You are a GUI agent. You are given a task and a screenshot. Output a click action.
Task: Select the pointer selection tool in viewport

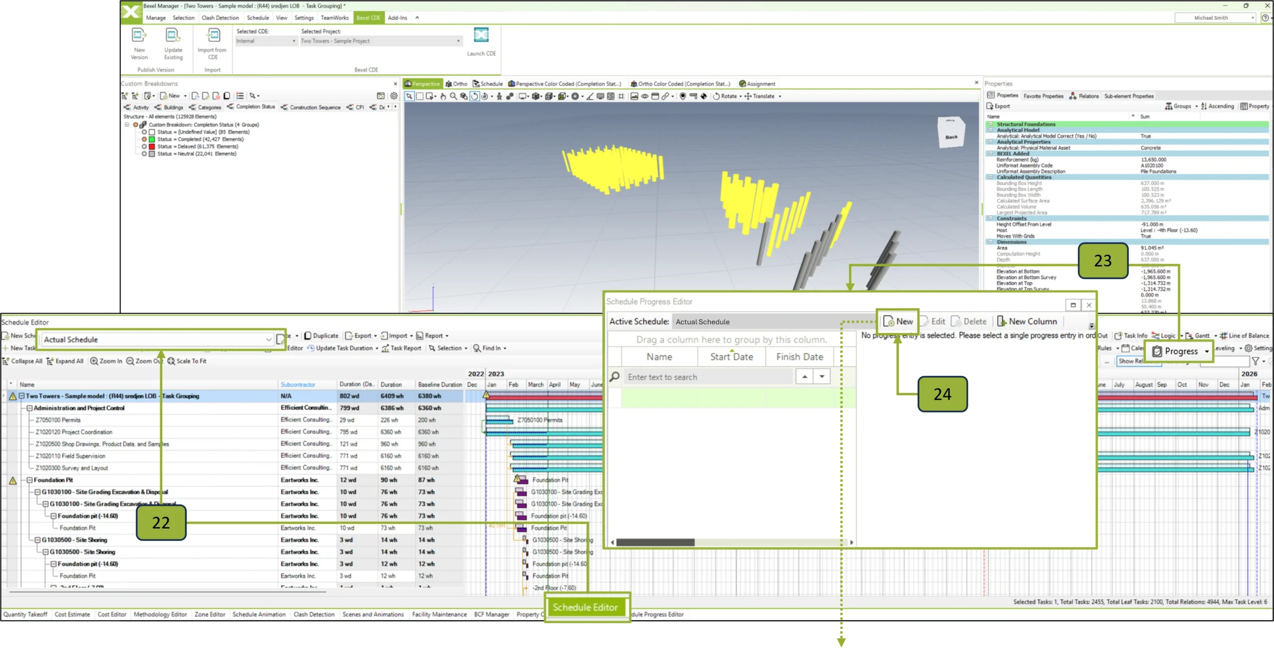click(x=409, y=96)
